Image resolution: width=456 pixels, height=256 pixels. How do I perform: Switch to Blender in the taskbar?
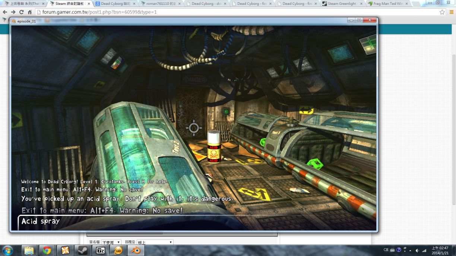click(x=136, y=250)
